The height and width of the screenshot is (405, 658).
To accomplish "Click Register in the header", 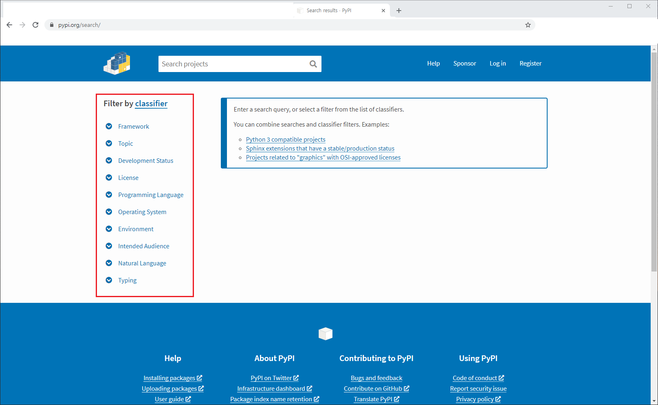I will click(530, 63).
